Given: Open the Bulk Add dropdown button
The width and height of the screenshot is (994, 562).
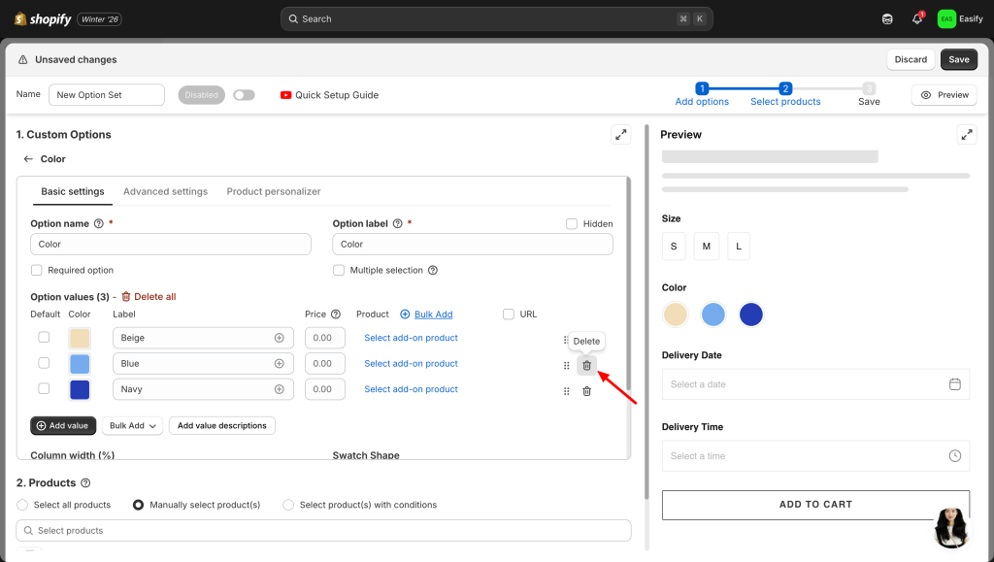Looking at the screenshot, I should point(133,426).
